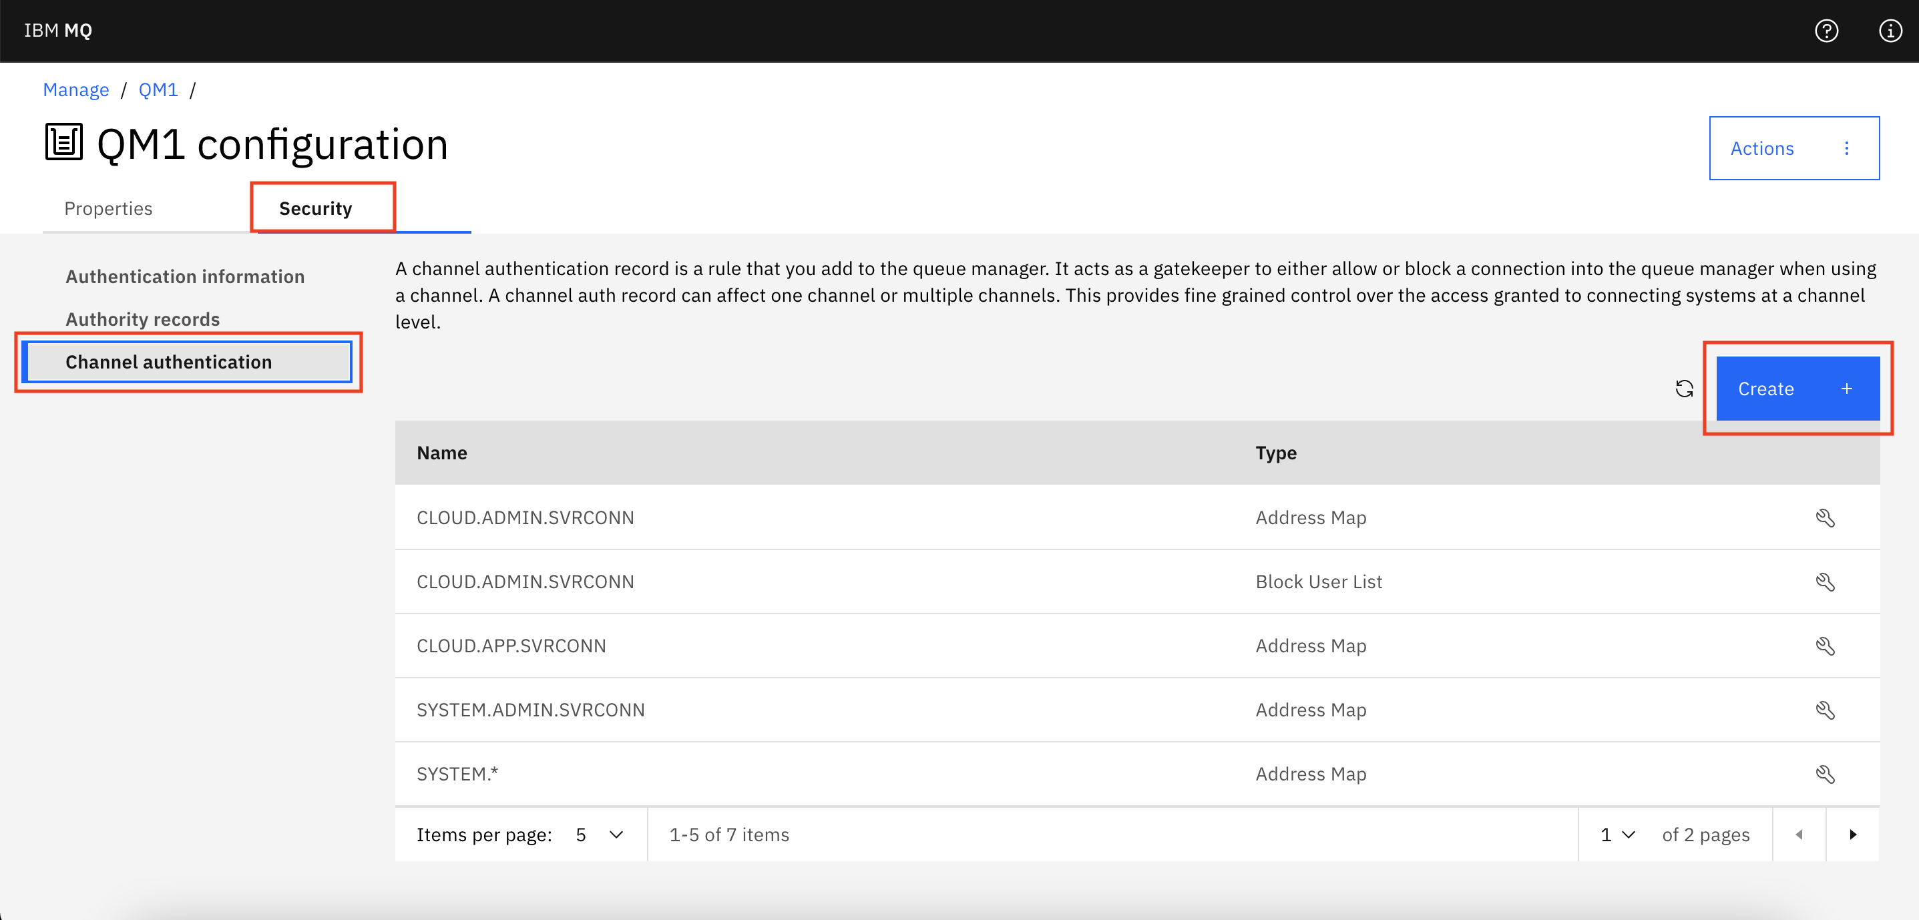Select the Security tab
The height and width of the screenshot is (920, 1919).
(316, 208)
